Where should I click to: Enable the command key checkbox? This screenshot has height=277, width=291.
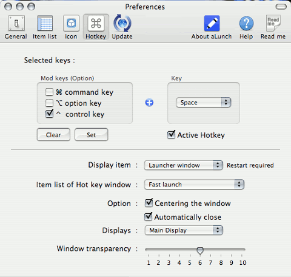click(x=49, y=92)
